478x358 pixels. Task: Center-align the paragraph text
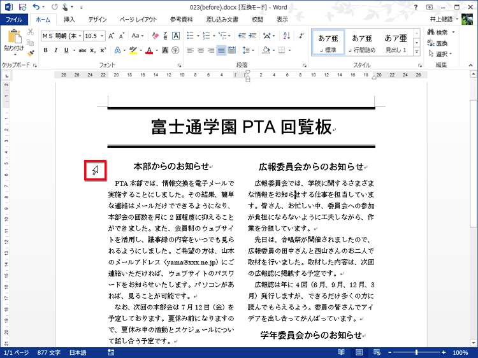click(x=201, y=50)
